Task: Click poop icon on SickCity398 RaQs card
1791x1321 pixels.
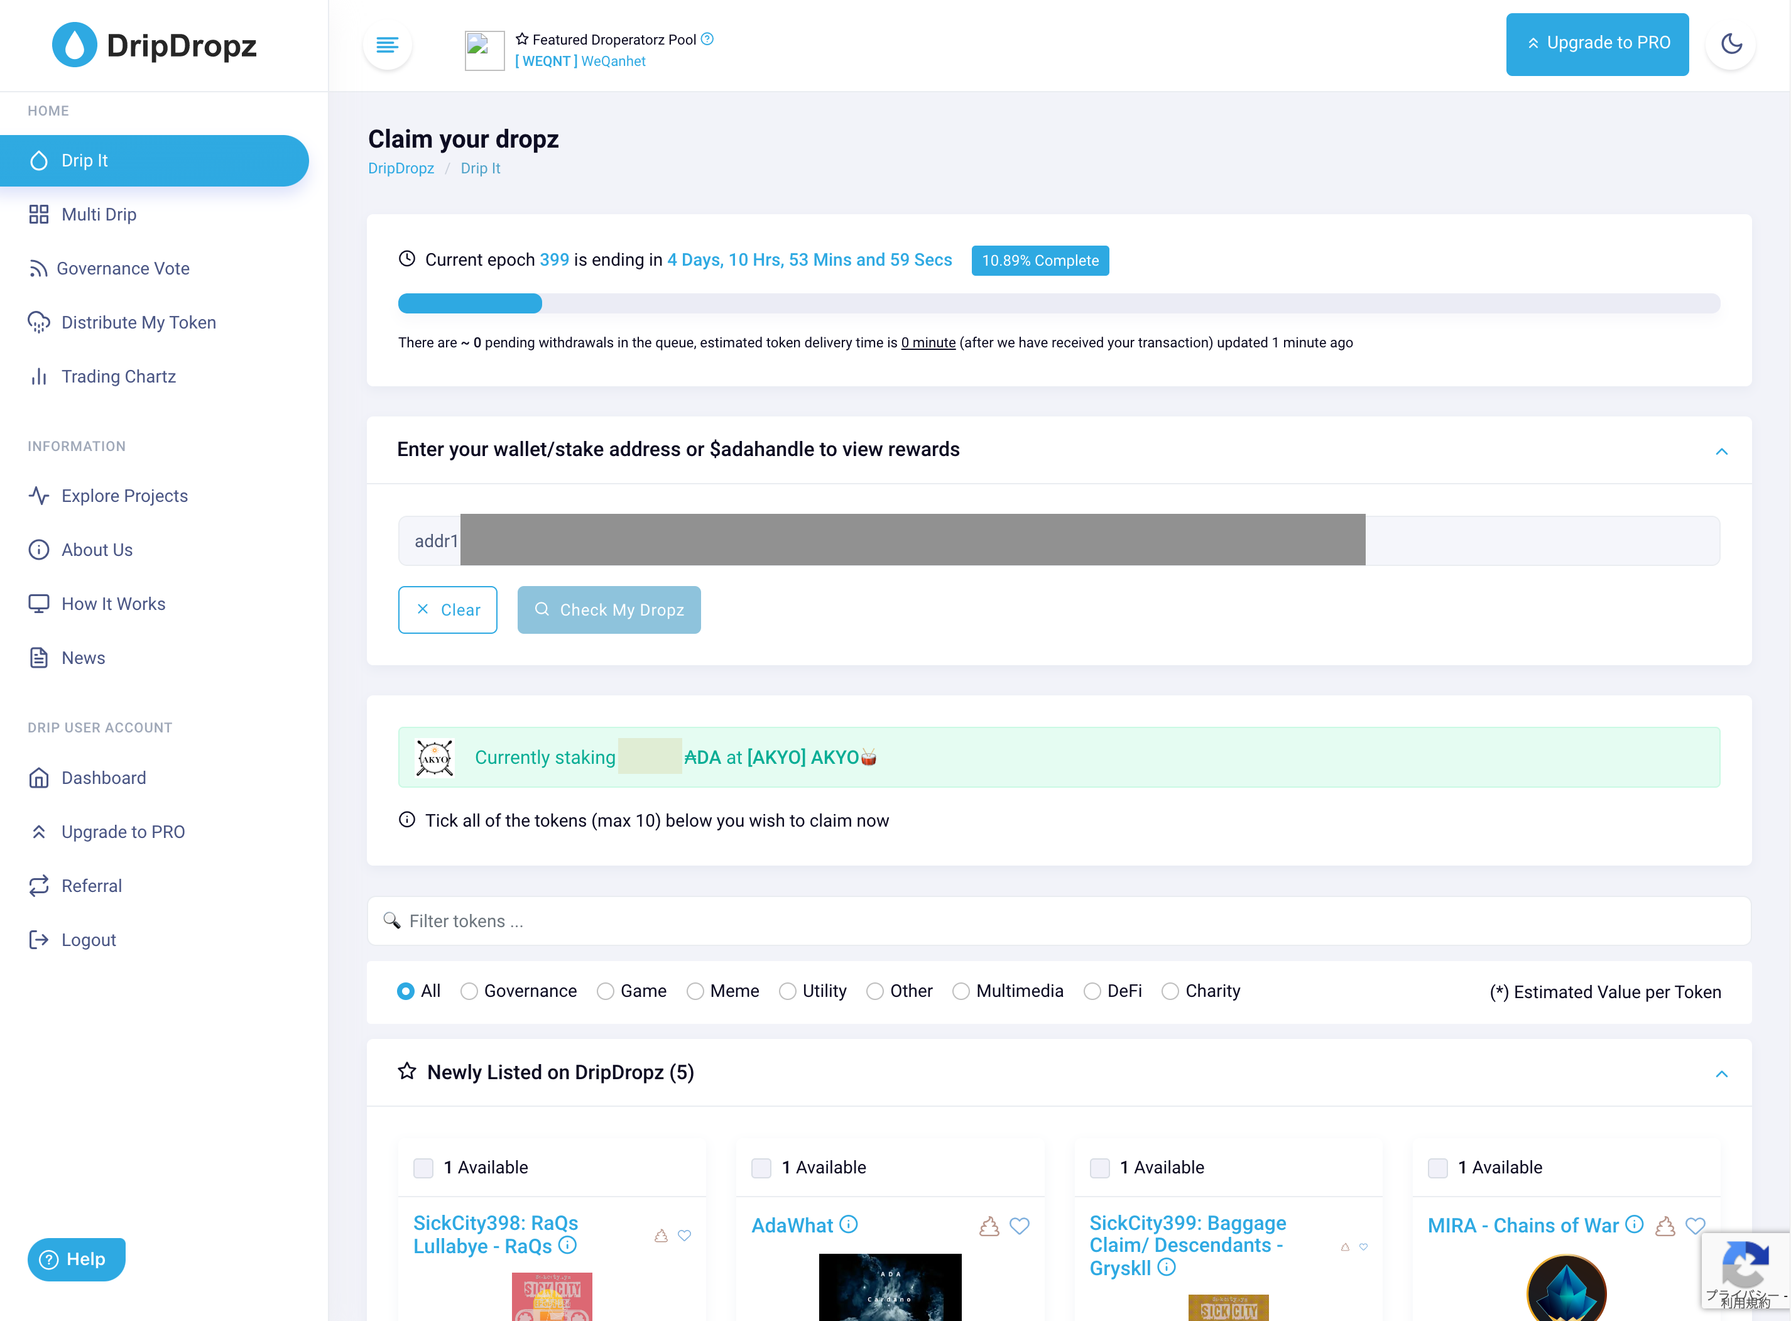Action: tap(661, 1236)
